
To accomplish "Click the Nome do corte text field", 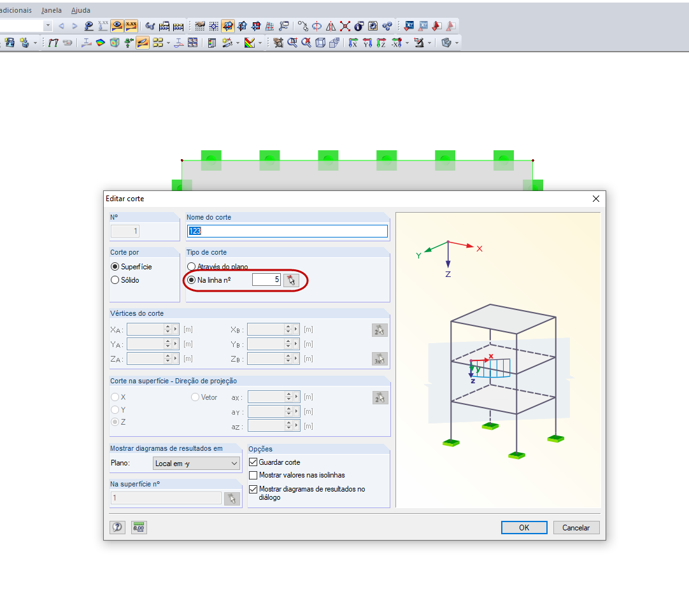I will [287, 231].
